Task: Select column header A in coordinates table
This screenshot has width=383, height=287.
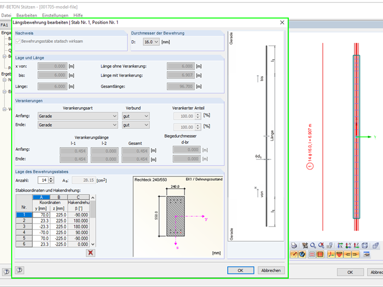Action: point(41,197)
